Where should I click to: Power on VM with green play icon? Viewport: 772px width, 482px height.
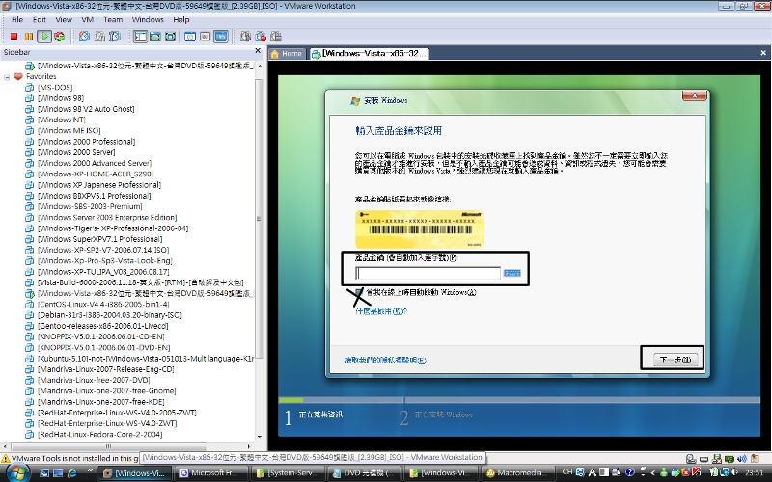click(x=44, y=37)
